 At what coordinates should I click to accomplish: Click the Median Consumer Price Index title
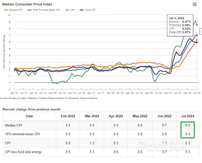pos(28,4)
